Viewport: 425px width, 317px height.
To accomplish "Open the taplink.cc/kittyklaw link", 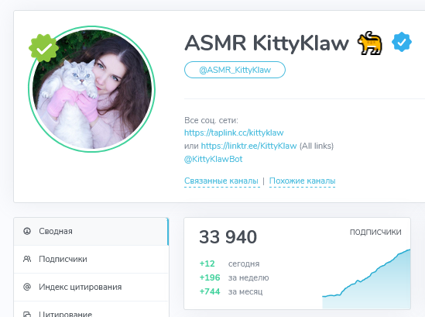I will coord(234,133).
